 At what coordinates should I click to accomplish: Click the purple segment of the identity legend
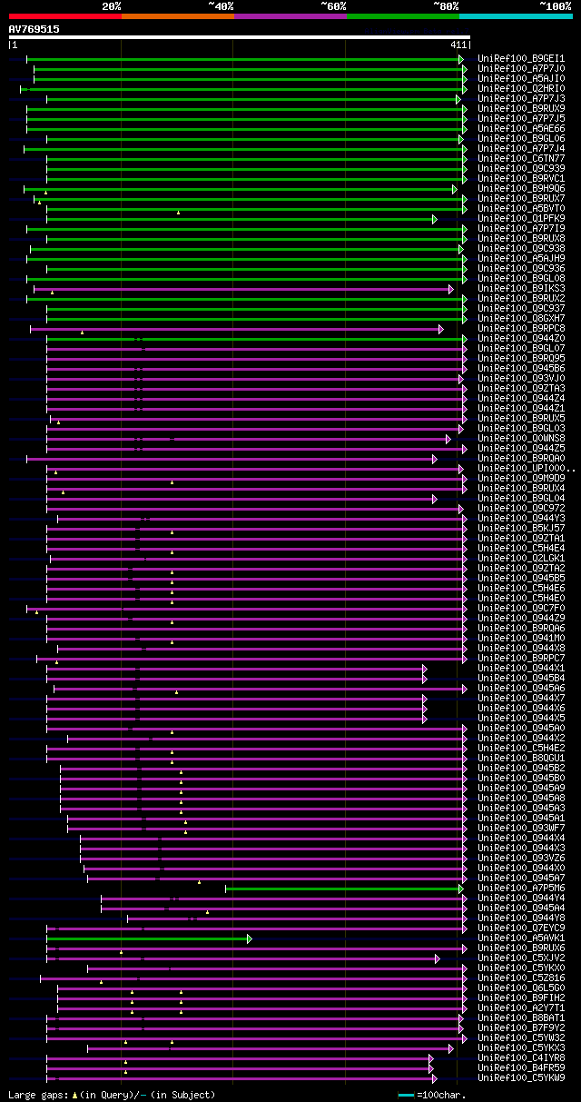(x=290, y=16)
